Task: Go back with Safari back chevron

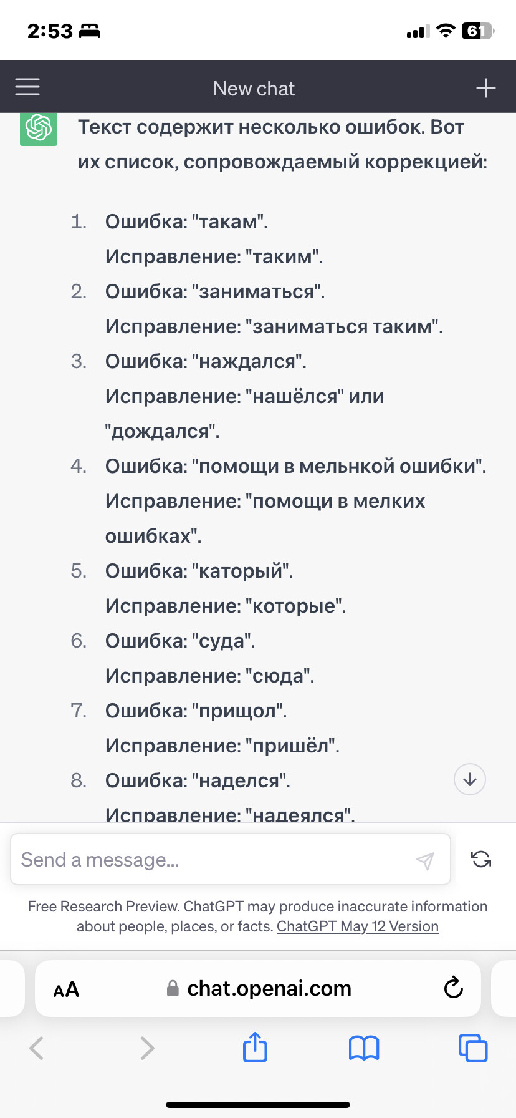Action: pyautogui.click(x=37, y=1048)
